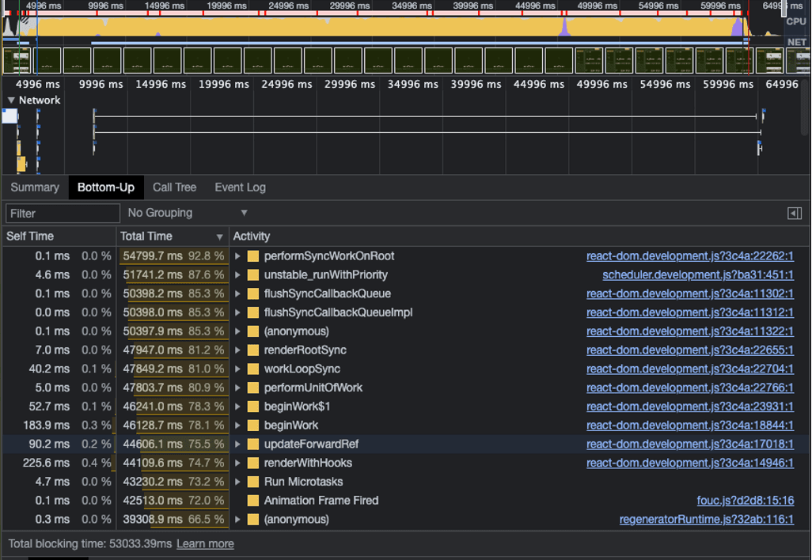Expand the unstable_runWithPriority row
The image size is (812, 560).
tap(237, 275)
